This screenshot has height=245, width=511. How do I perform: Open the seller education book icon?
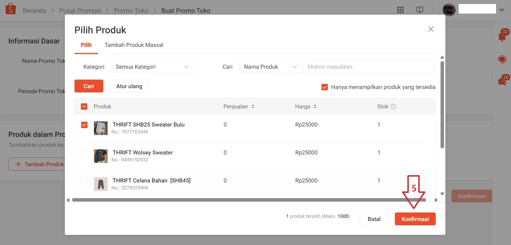point(419,10)
